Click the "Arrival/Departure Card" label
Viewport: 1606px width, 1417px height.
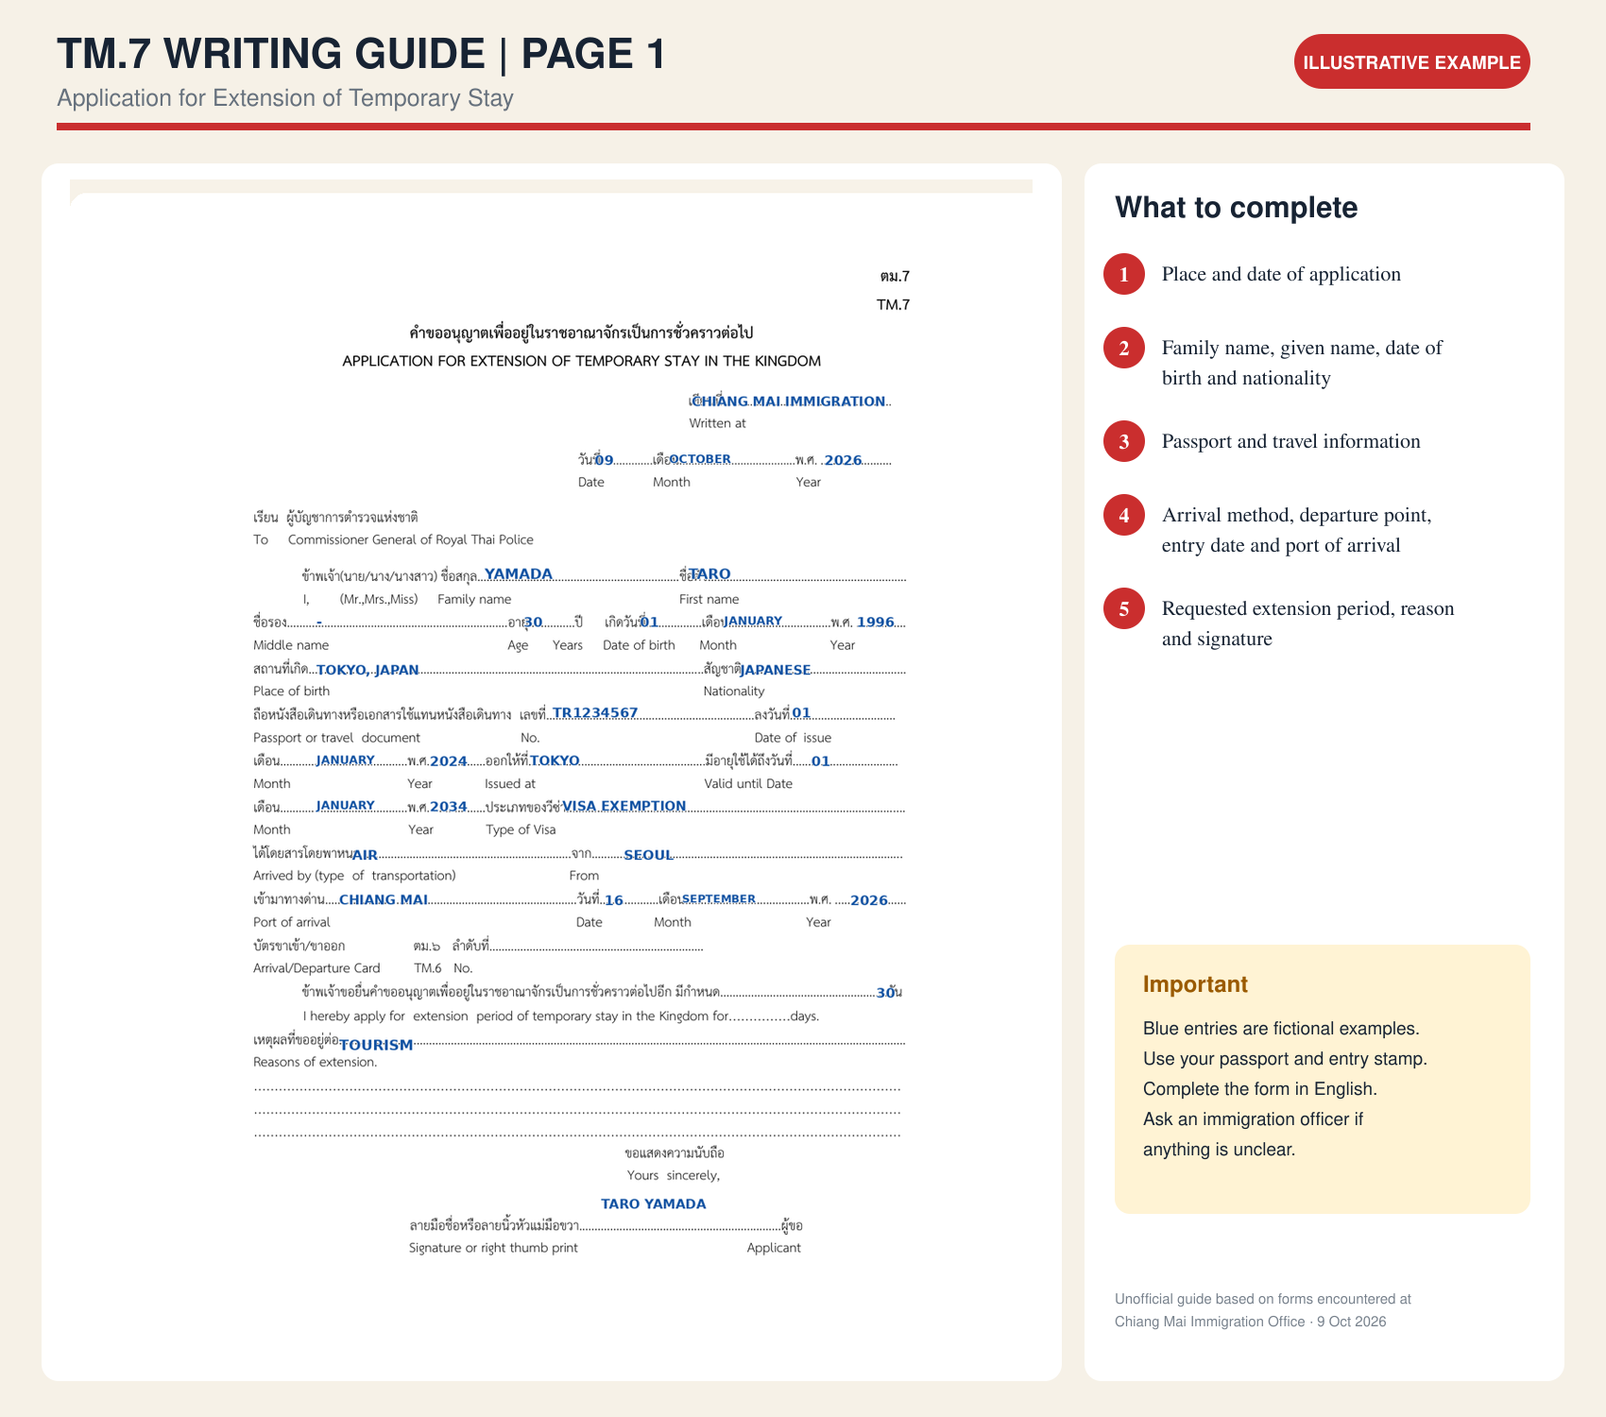(x=316, y=968)
